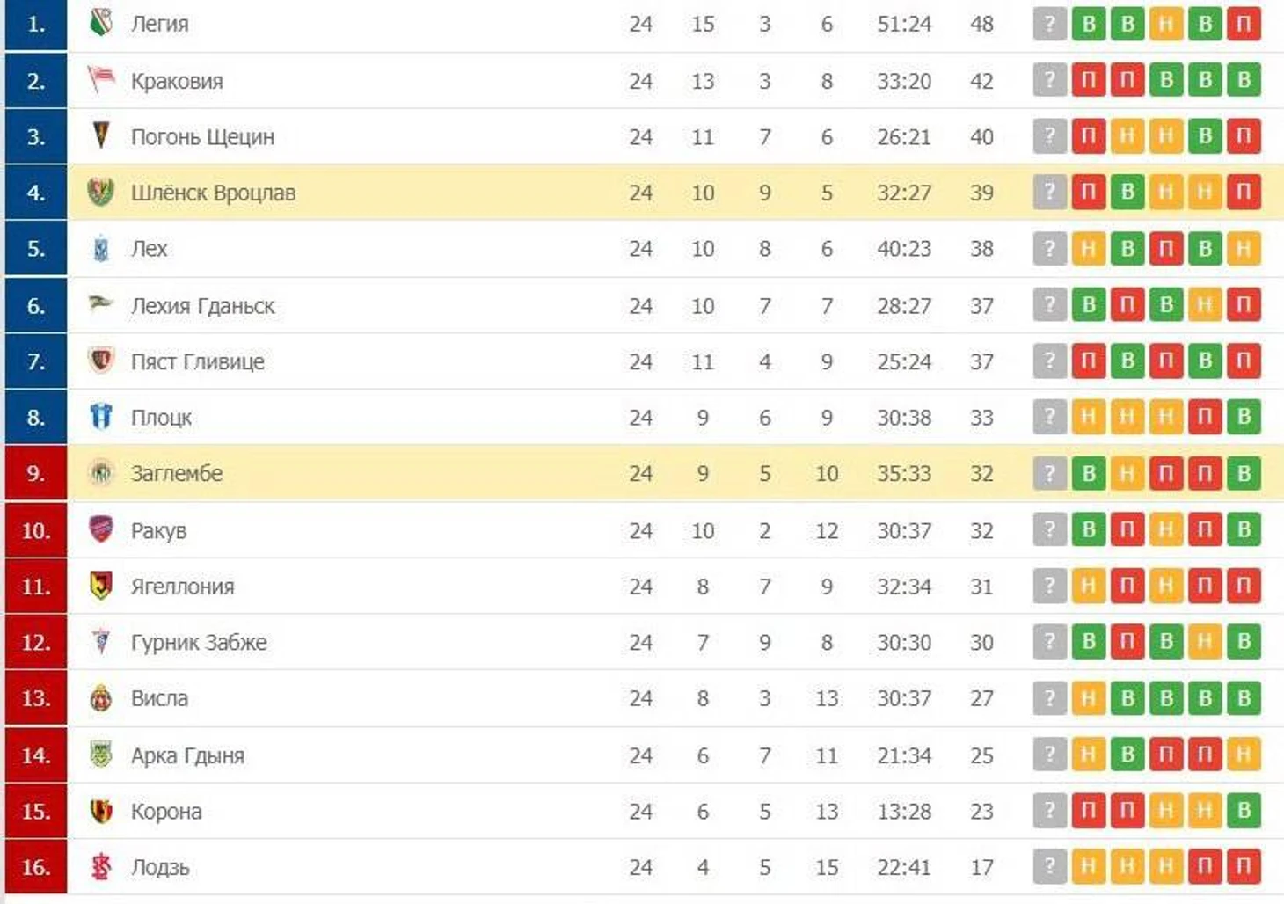Open the Płock club crest icon
This screenshot has width=1284, height=904.
[x=101, y=417]
